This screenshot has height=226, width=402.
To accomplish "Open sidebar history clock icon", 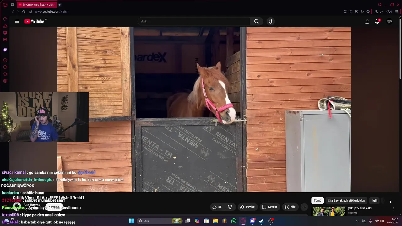I will coord(5,67).
